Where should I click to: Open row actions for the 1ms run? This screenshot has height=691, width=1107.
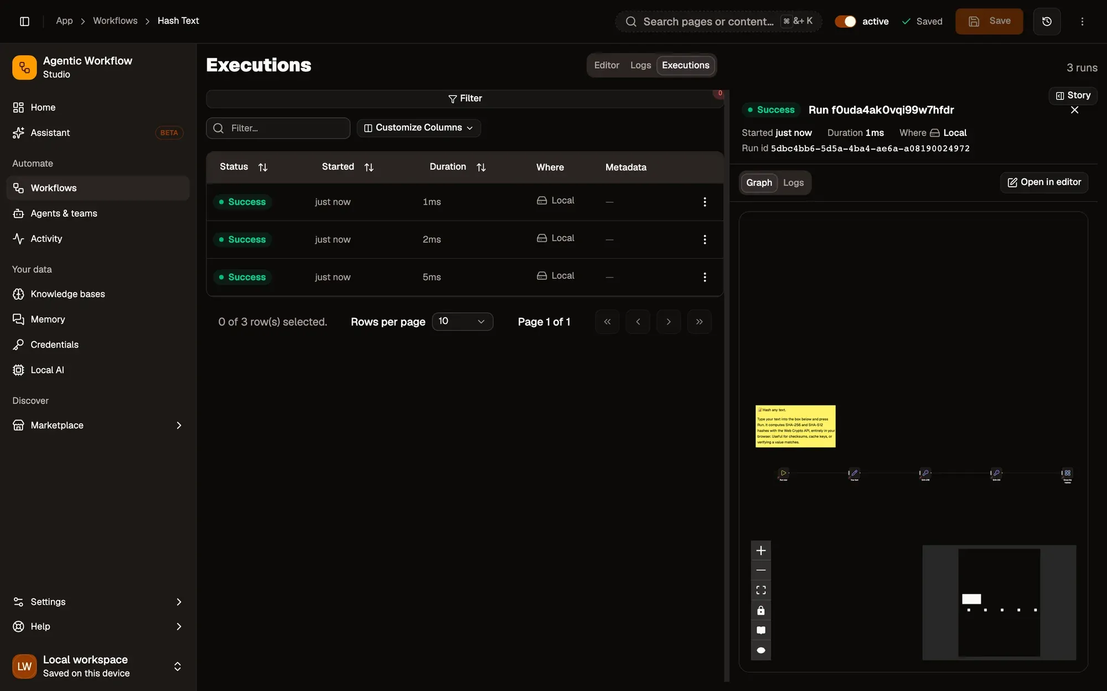[705, 202]
